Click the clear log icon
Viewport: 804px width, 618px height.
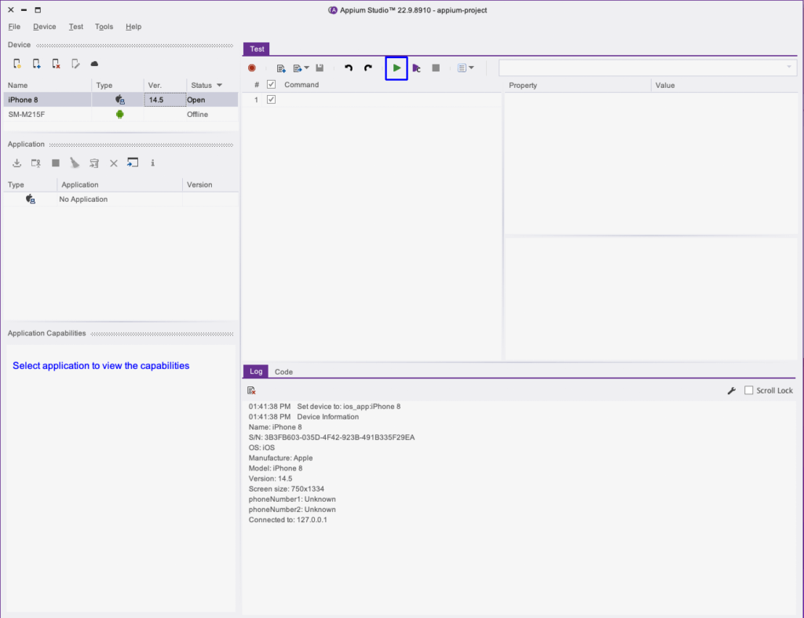coord(251,390)
